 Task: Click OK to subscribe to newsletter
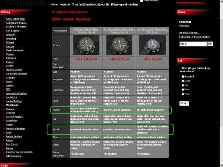(x=210, y=44)
